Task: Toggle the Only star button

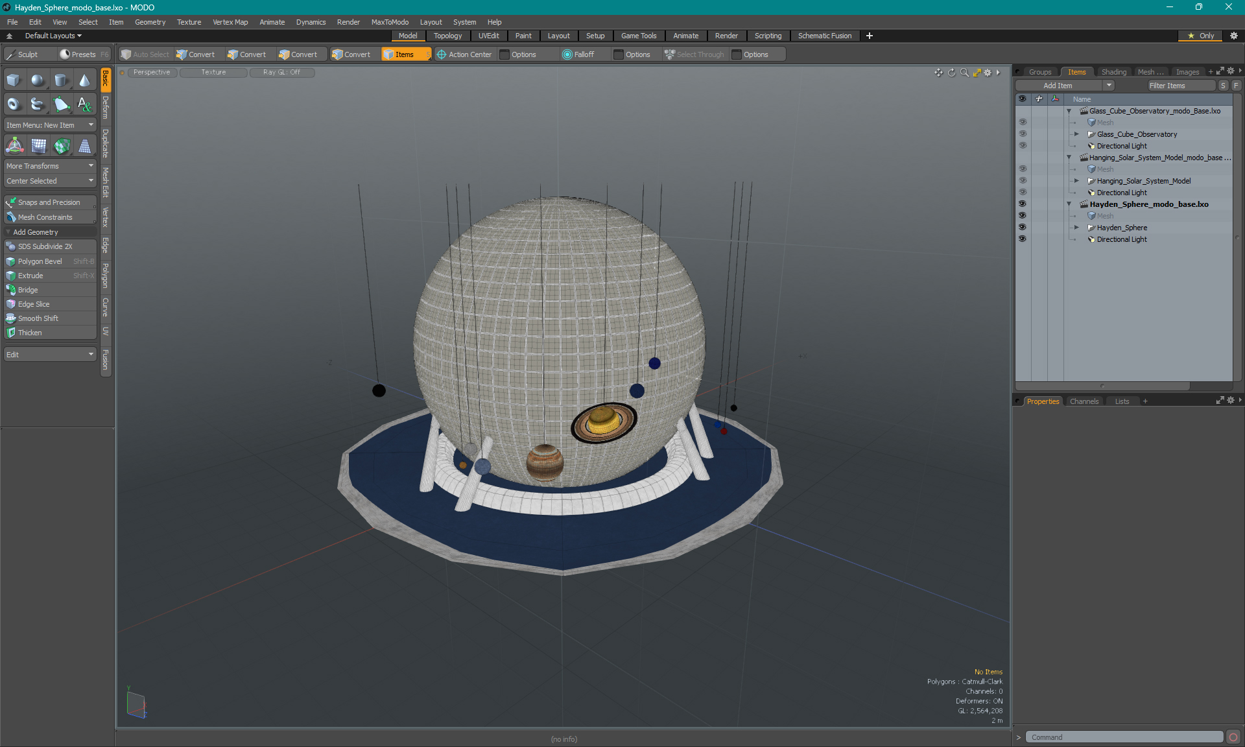Action: 1201,36
